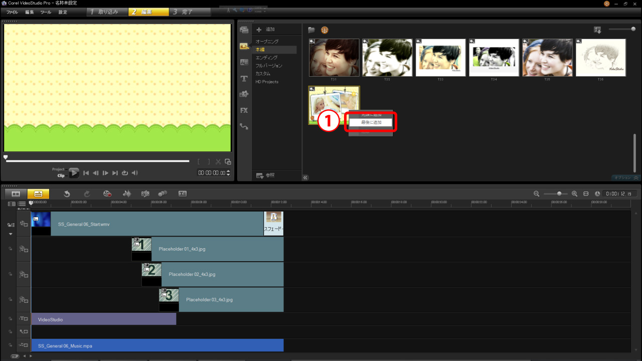Select the T33 template thumbnail
This screenshot has width=642, height=361.
click(x=440, y=58)
